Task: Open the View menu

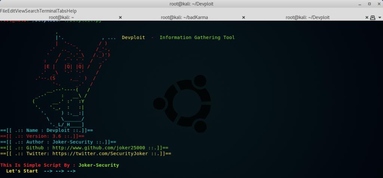Action: pyautogui.click(x=20, y=11)
